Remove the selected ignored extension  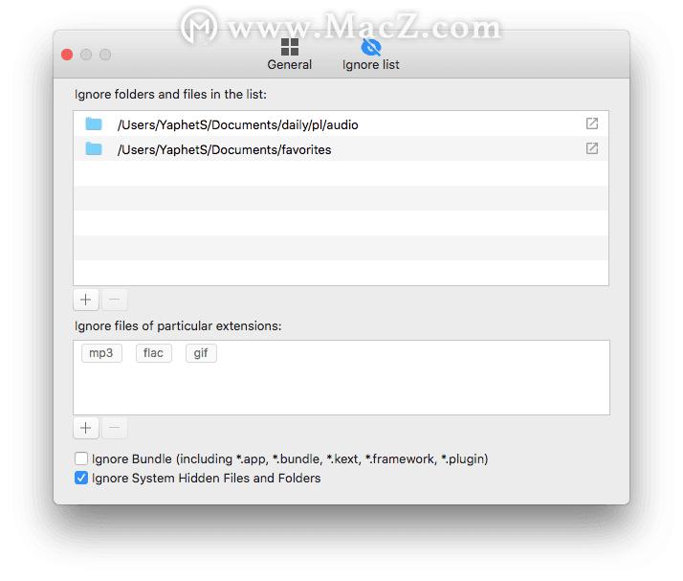(x=114, y=428)
